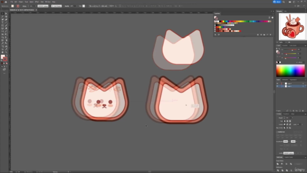
Task: Open the Arrange Documents icon
Action: [x=290, y=2]
